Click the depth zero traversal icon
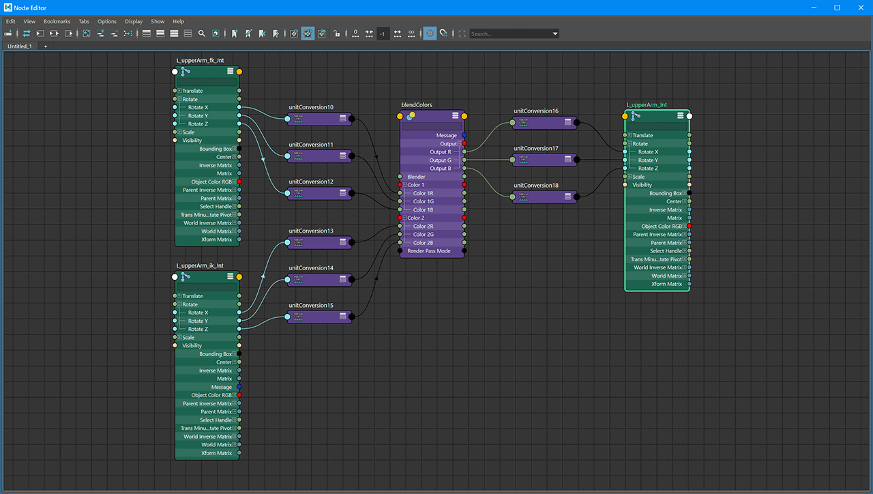The width and height of the screenshot is (873, 494). [x=355, y=33]
